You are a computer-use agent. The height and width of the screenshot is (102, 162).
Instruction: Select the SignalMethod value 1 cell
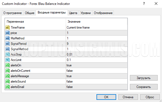(x=96, y=49)
